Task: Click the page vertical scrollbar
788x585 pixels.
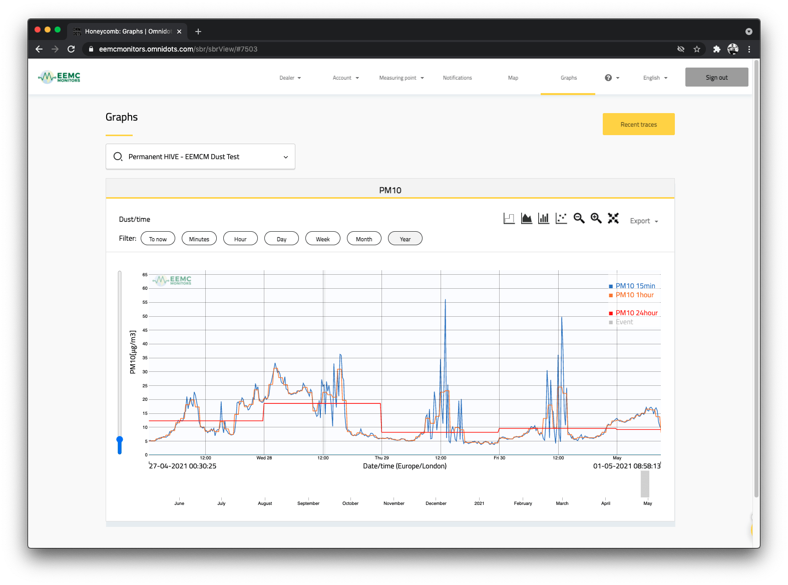Action: [x=756, y=278]
